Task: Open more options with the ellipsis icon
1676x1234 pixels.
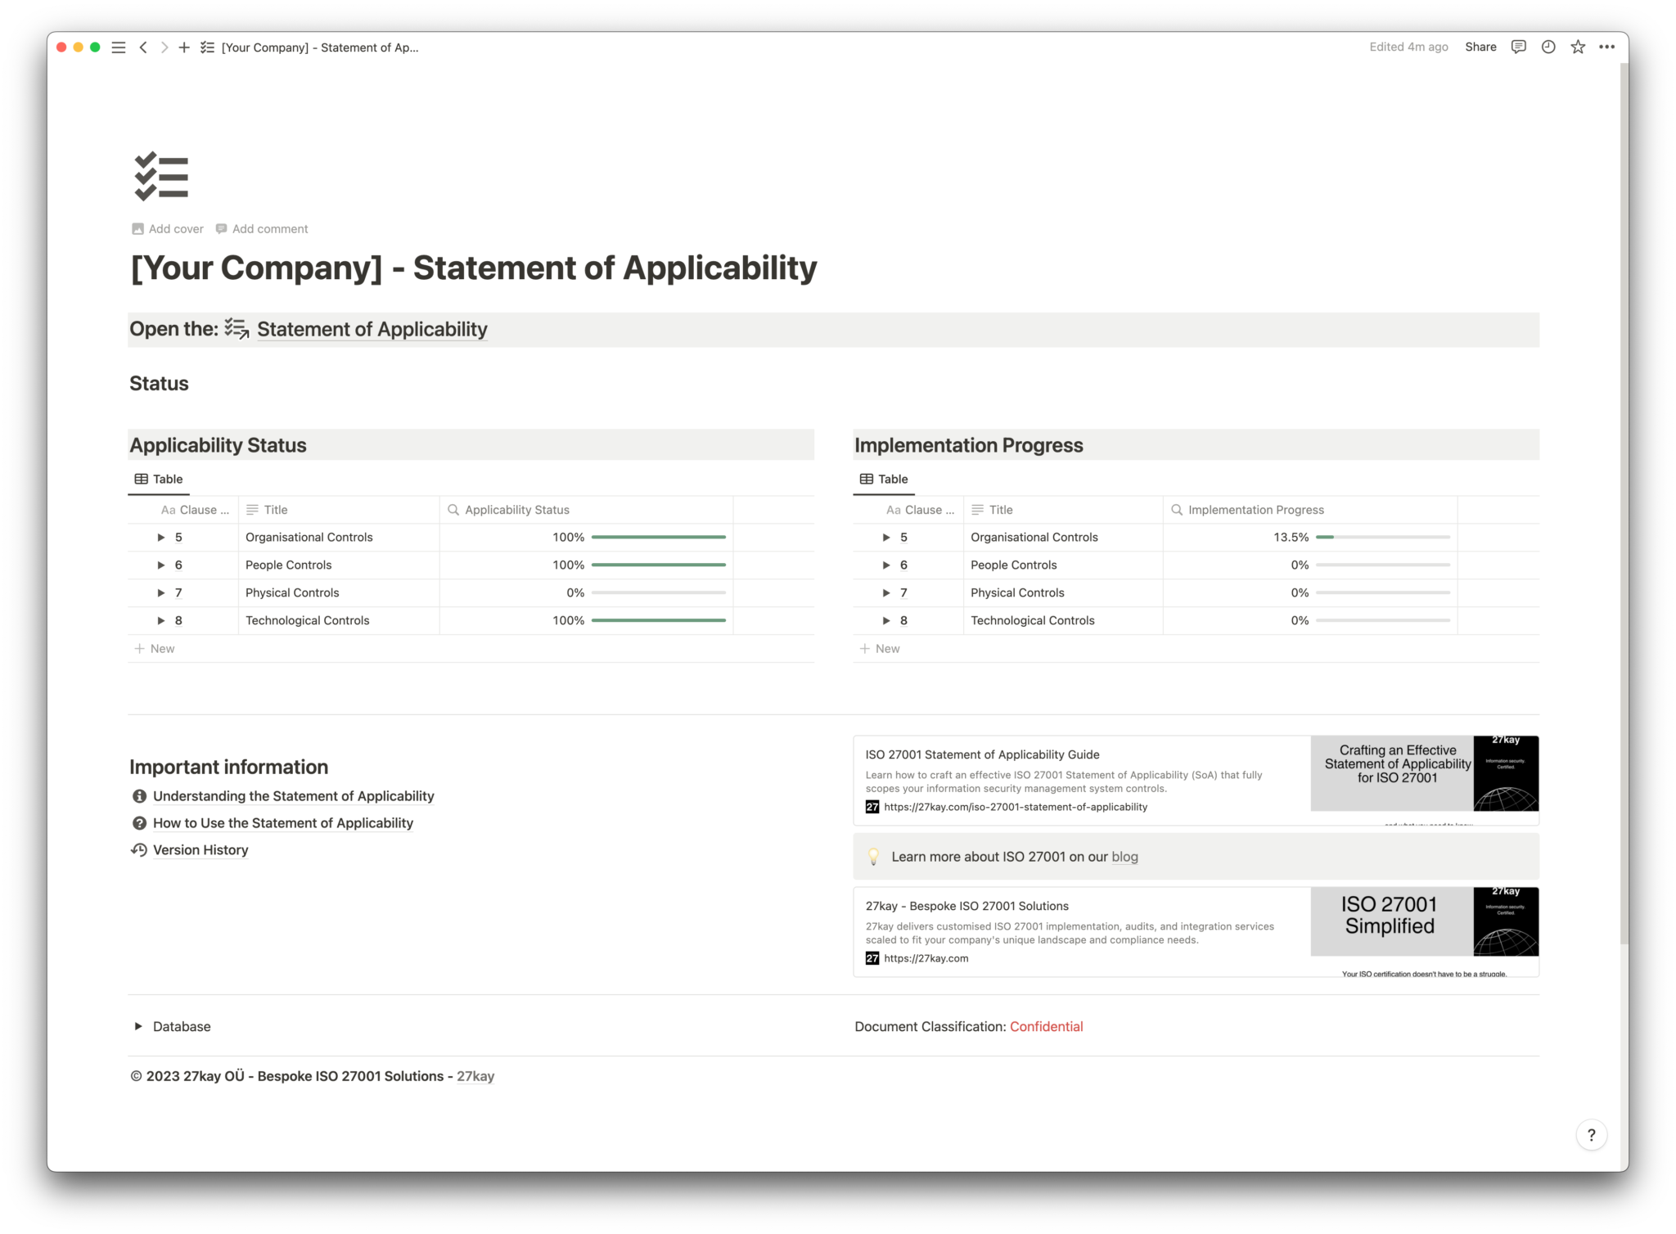Action: pyautogui.click(x=1606, y=47)
